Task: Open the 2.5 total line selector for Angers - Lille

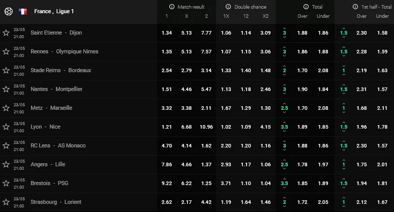Action: click(x=285, y=164)
